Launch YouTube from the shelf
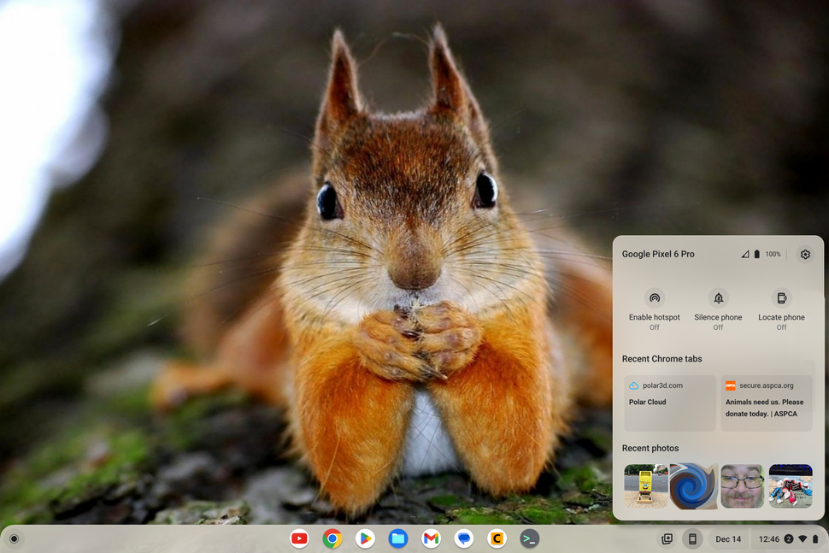This screenshot has height=553, width=829. click(299, 538)
